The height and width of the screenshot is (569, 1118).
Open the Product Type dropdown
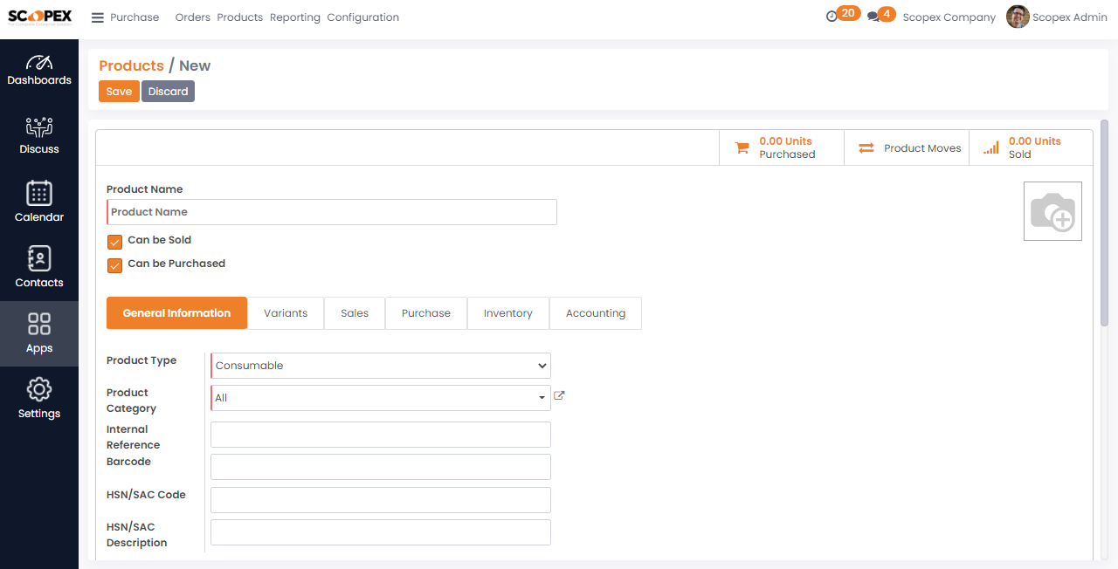(381, 366)
